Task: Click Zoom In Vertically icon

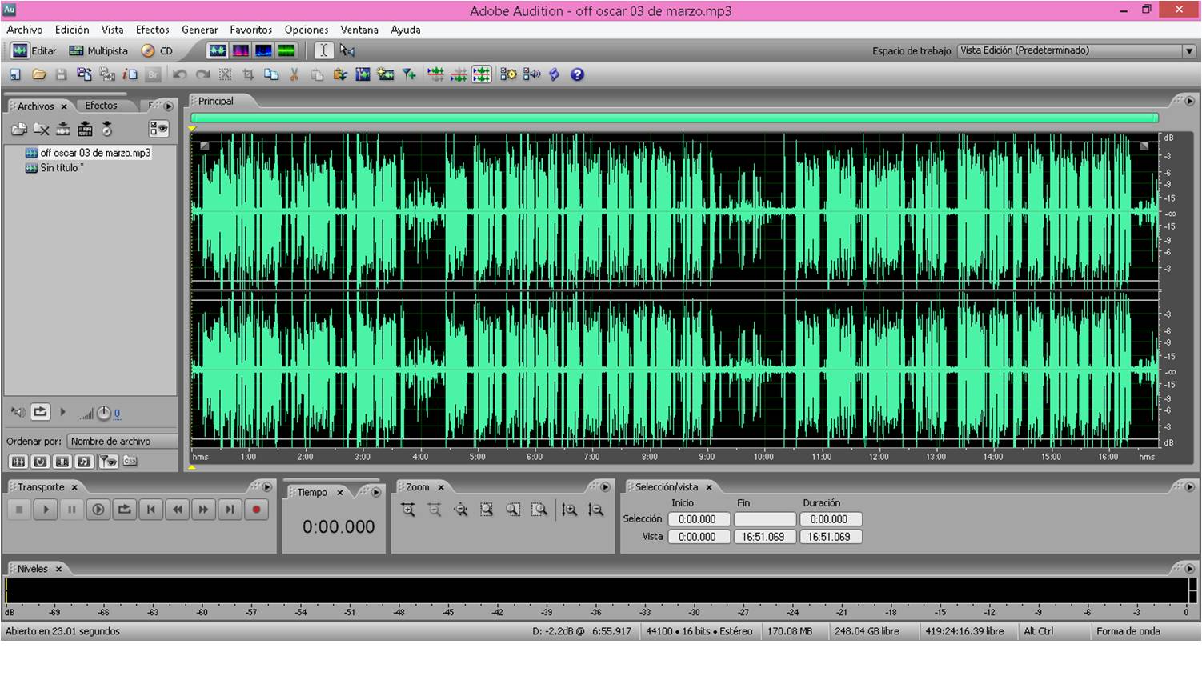Action: pos(569,510)
